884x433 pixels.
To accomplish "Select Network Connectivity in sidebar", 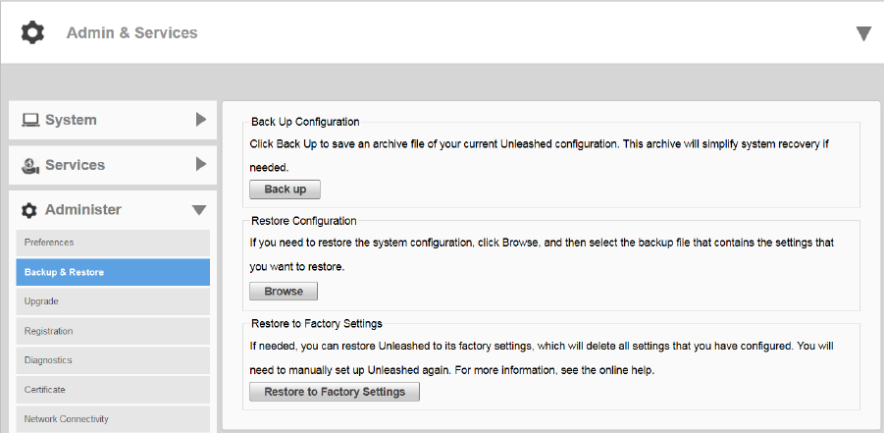I will (x=67, y=419).
